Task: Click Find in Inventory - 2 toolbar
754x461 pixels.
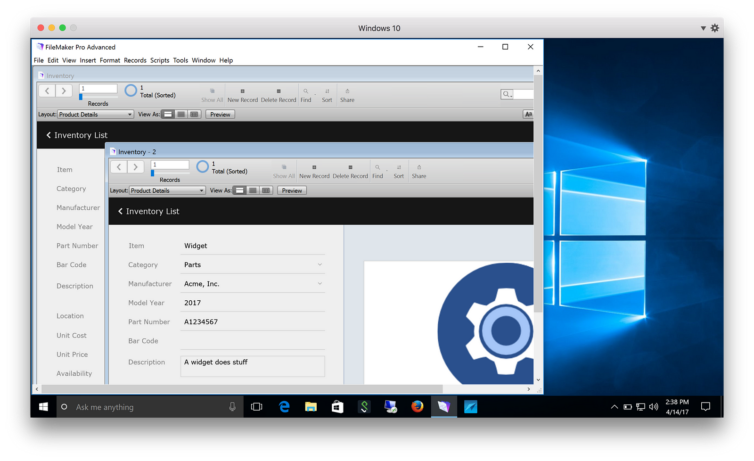Action: tap(377, 172)
